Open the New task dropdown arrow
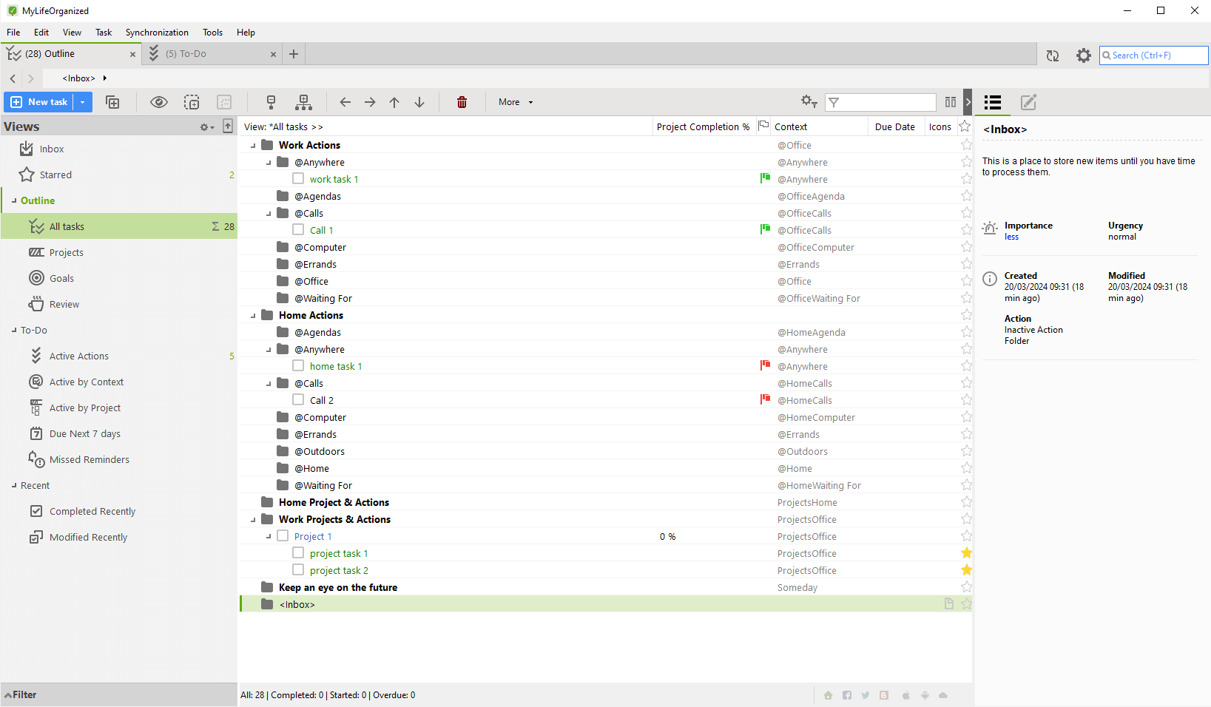 pyautogui.click(x=82, y=102)
